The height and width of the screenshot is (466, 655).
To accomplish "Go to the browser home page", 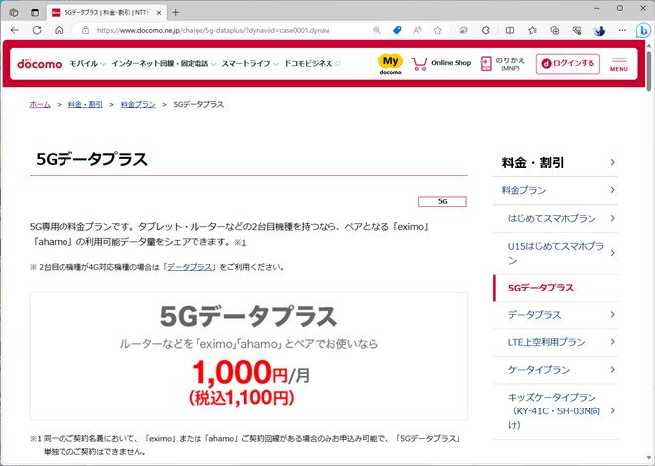I will pos(59,30).
